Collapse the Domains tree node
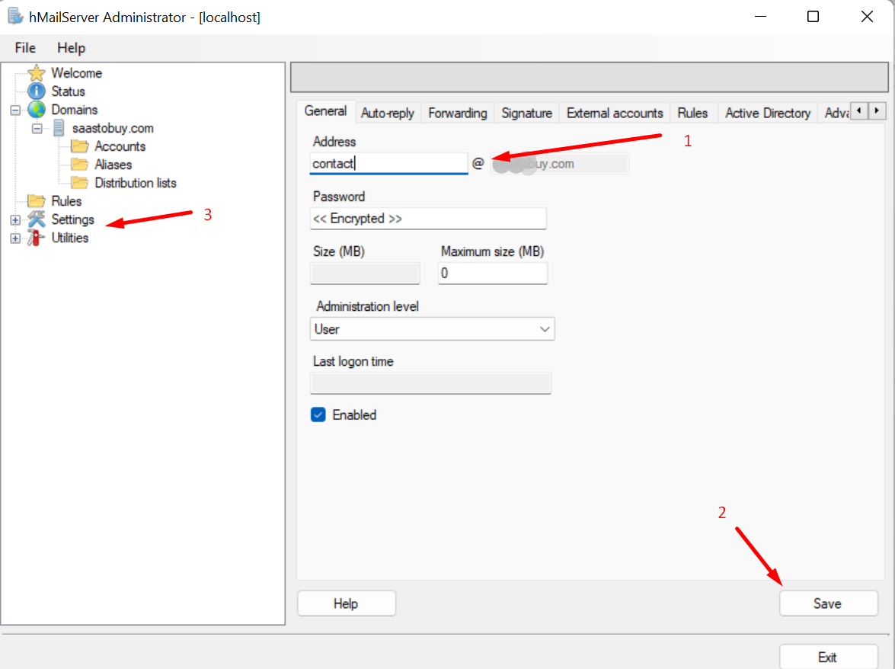The image size is (895, 669). point(15,109)
